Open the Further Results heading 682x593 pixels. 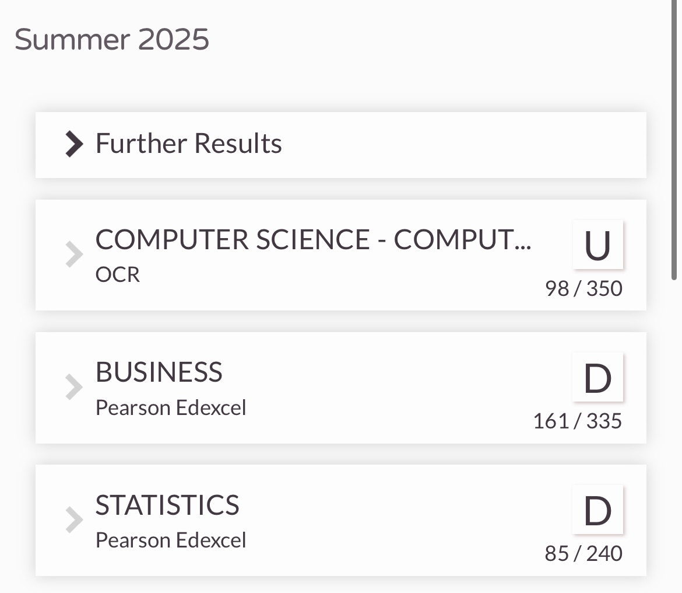click(x=189, y=144)
